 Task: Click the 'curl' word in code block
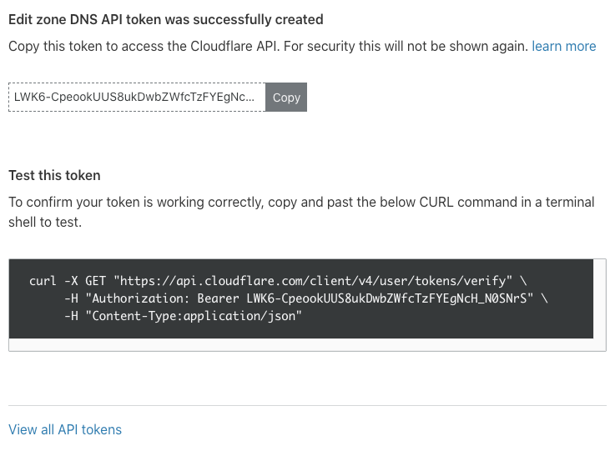pos(43,282)
